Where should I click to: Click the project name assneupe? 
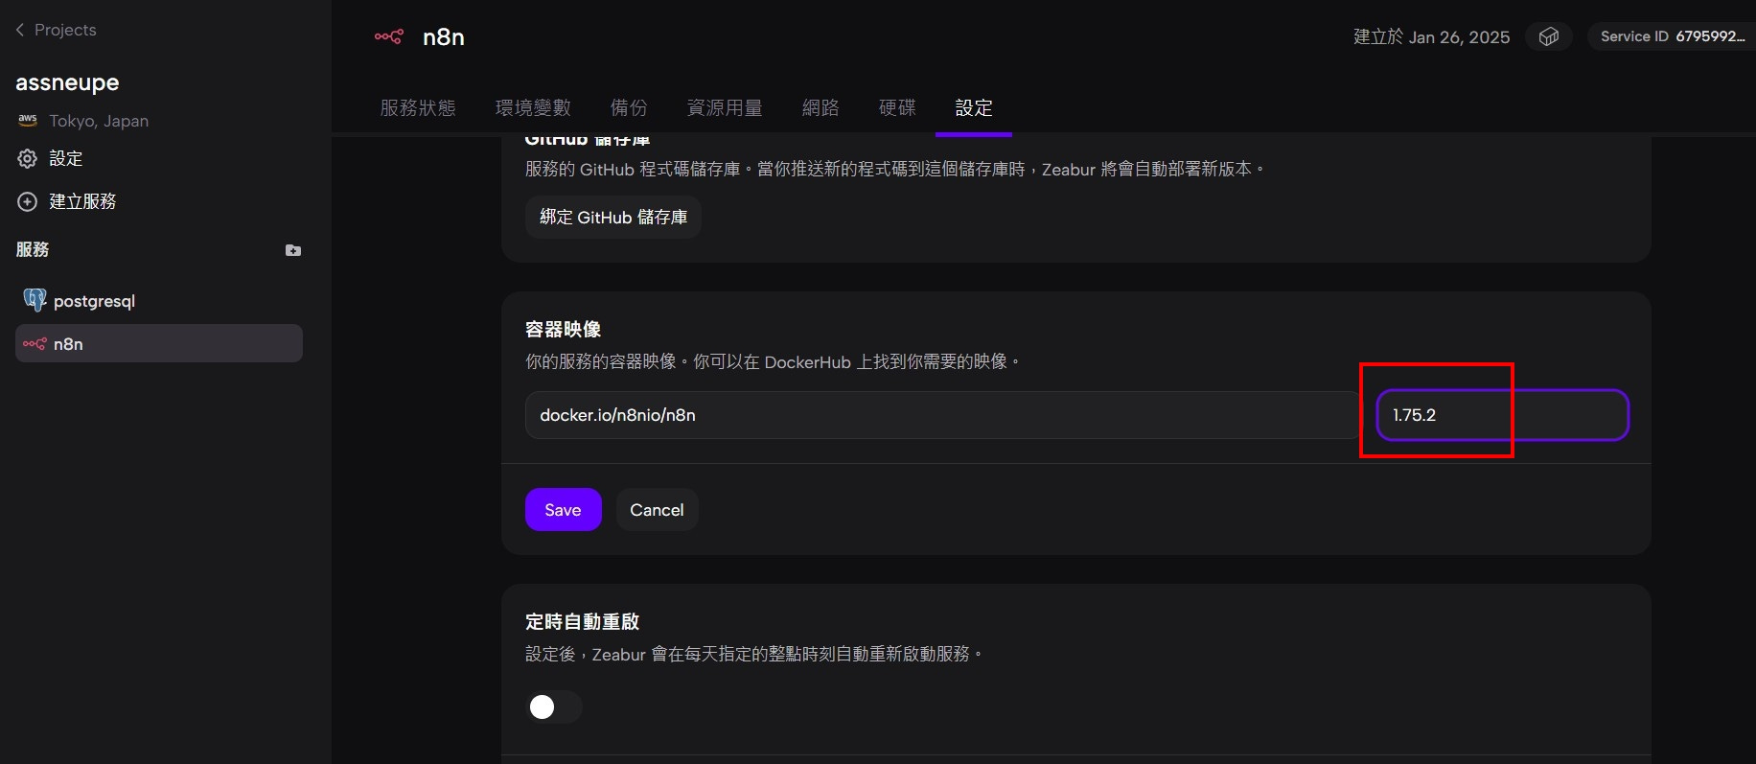(67, 82)
